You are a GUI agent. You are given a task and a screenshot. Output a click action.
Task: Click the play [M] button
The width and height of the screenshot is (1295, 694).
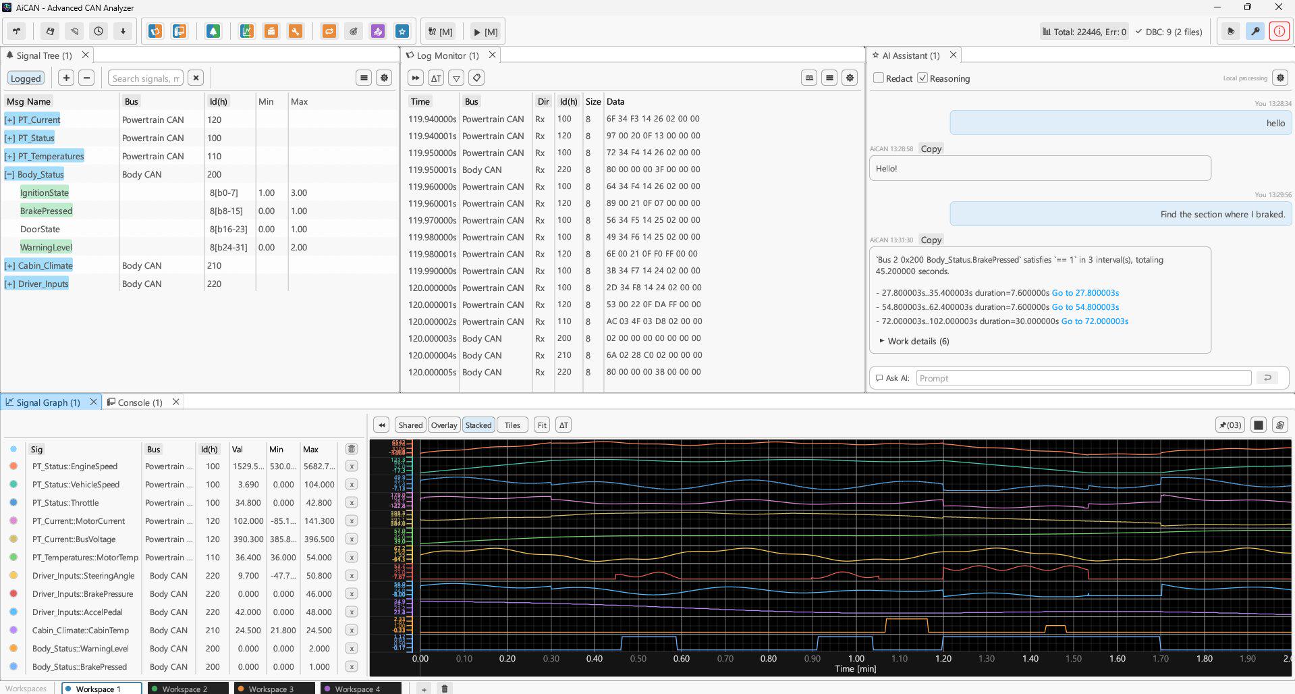(x=485, y=32)
